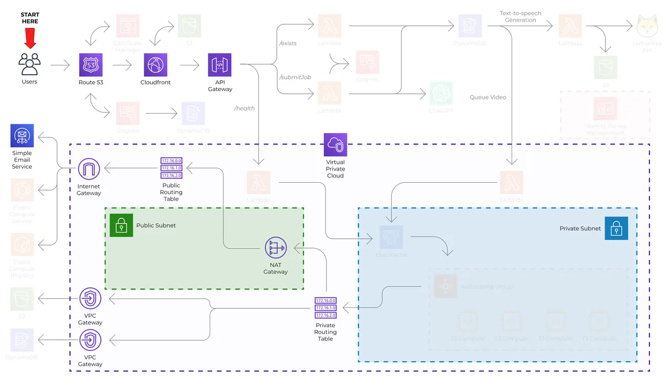This screenshot has width=671, height=377.
Task: Click the Lambda icon on the /exists route
Action: 330,26
